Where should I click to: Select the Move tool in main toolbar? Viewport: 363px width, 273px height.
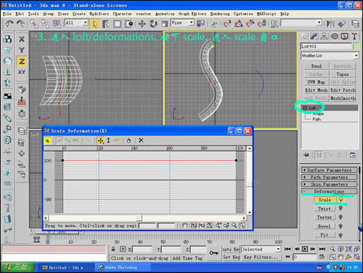click(x=142, y=24)
